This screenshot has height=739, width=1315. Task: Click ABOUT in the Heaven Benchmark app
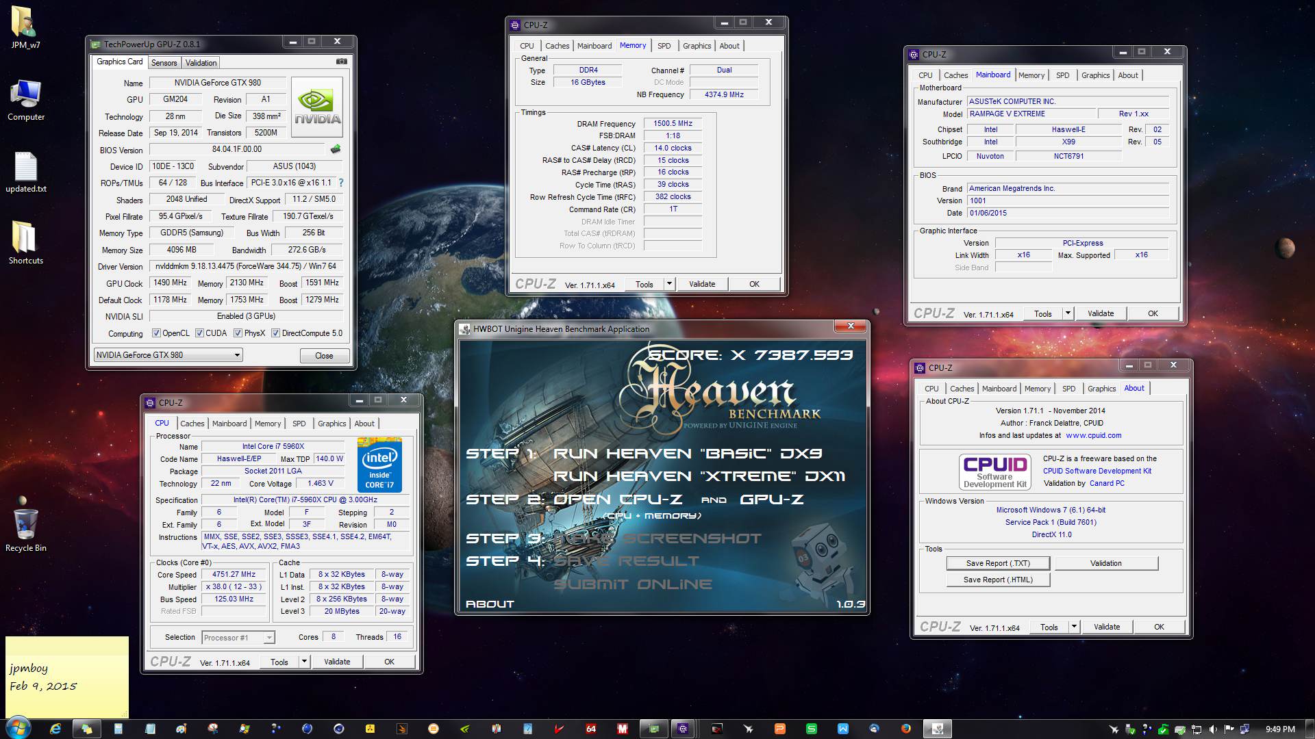490,604
